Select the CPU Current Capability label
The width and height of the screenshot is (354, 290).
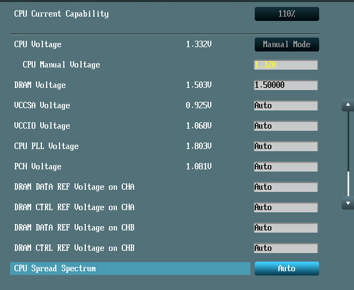pos(61,14)
